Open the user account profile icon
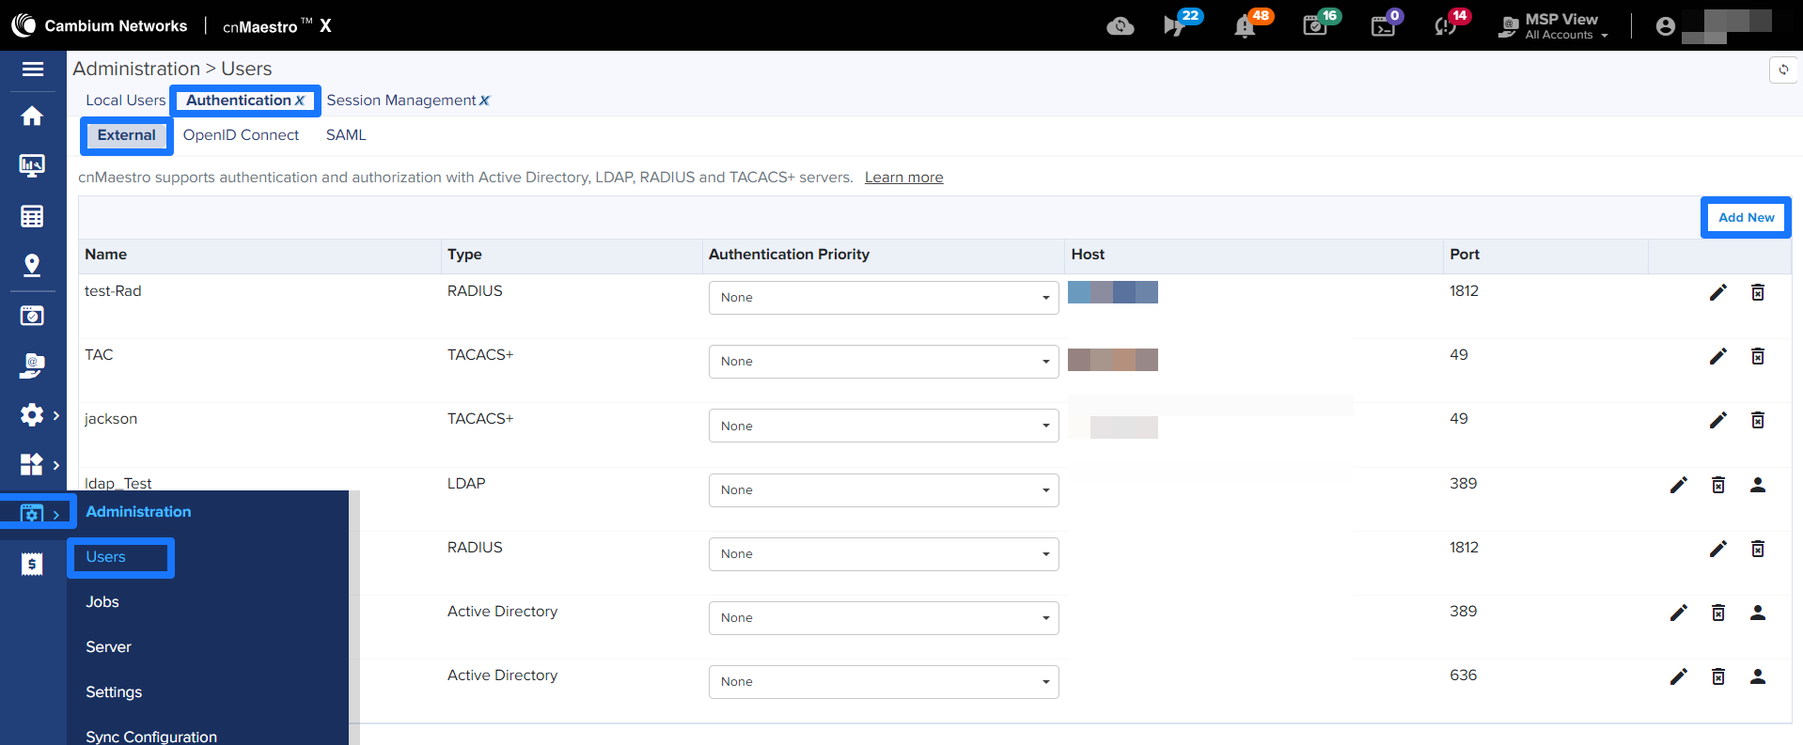Image resolution: width=1803 pixels, height=745 pixels. (1665, 26)
